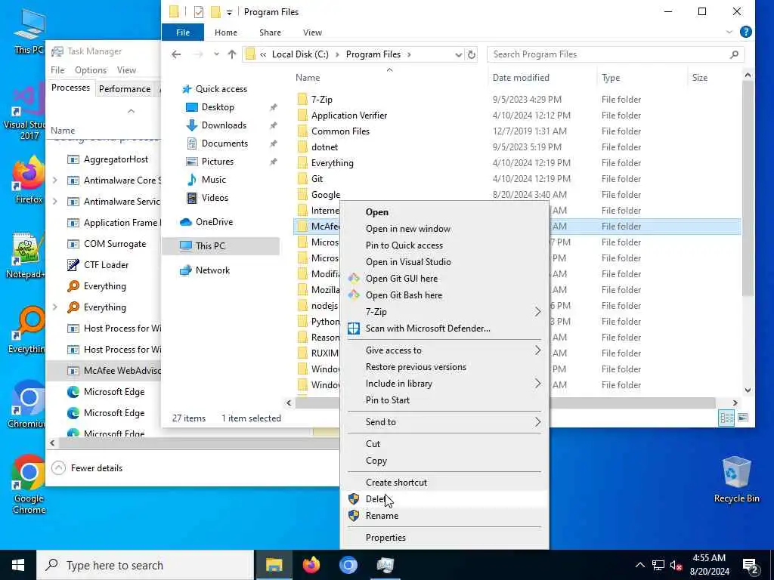
Task: Select Network in navigation pane
Action: coord(212,270)
